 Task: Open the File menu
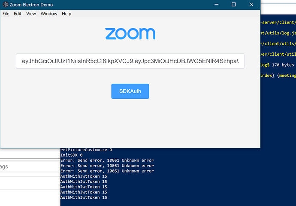click(6, 14)
